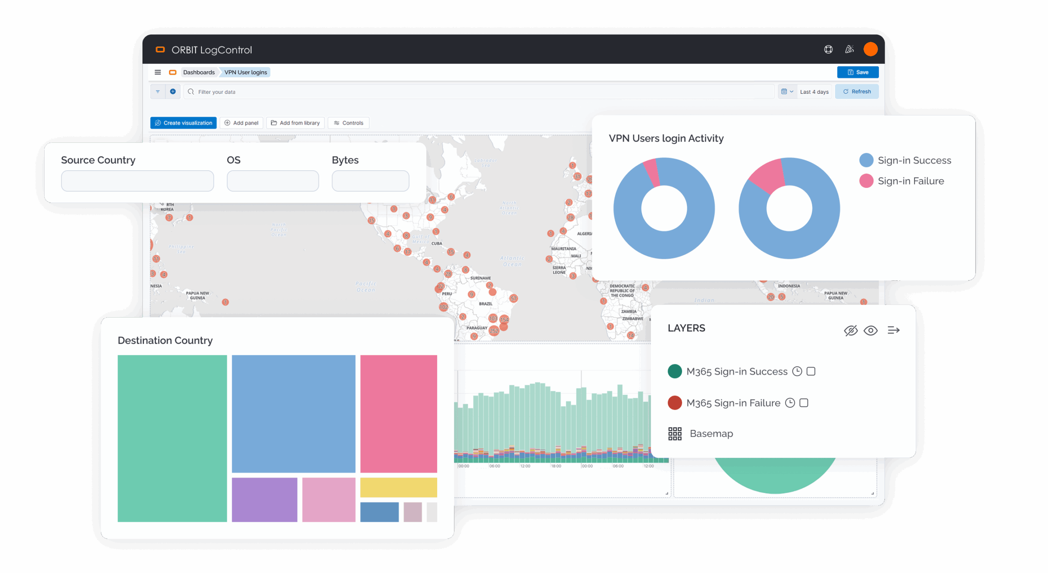Open the Source Country dropdown
The width and height of the screenshot is (1048, 573).
(137, 181)
